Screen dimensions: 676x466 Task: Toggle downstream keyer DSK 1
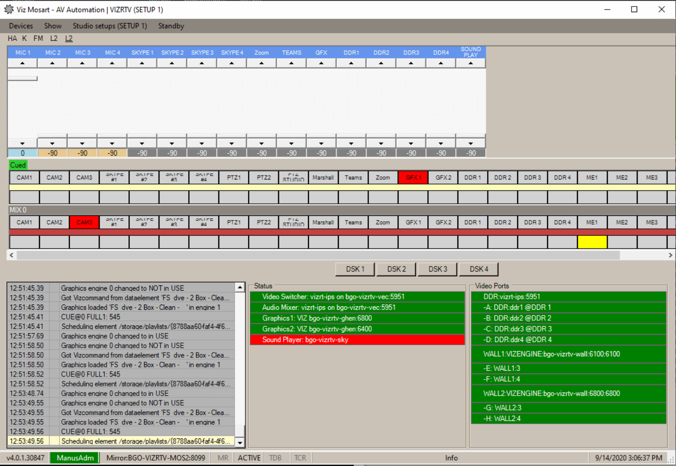tap(354, 269)
